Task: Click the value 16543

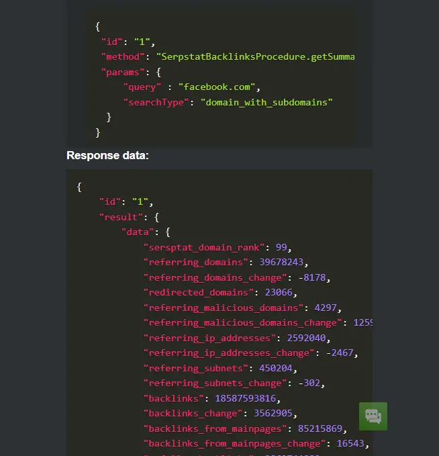Action: 350,443
